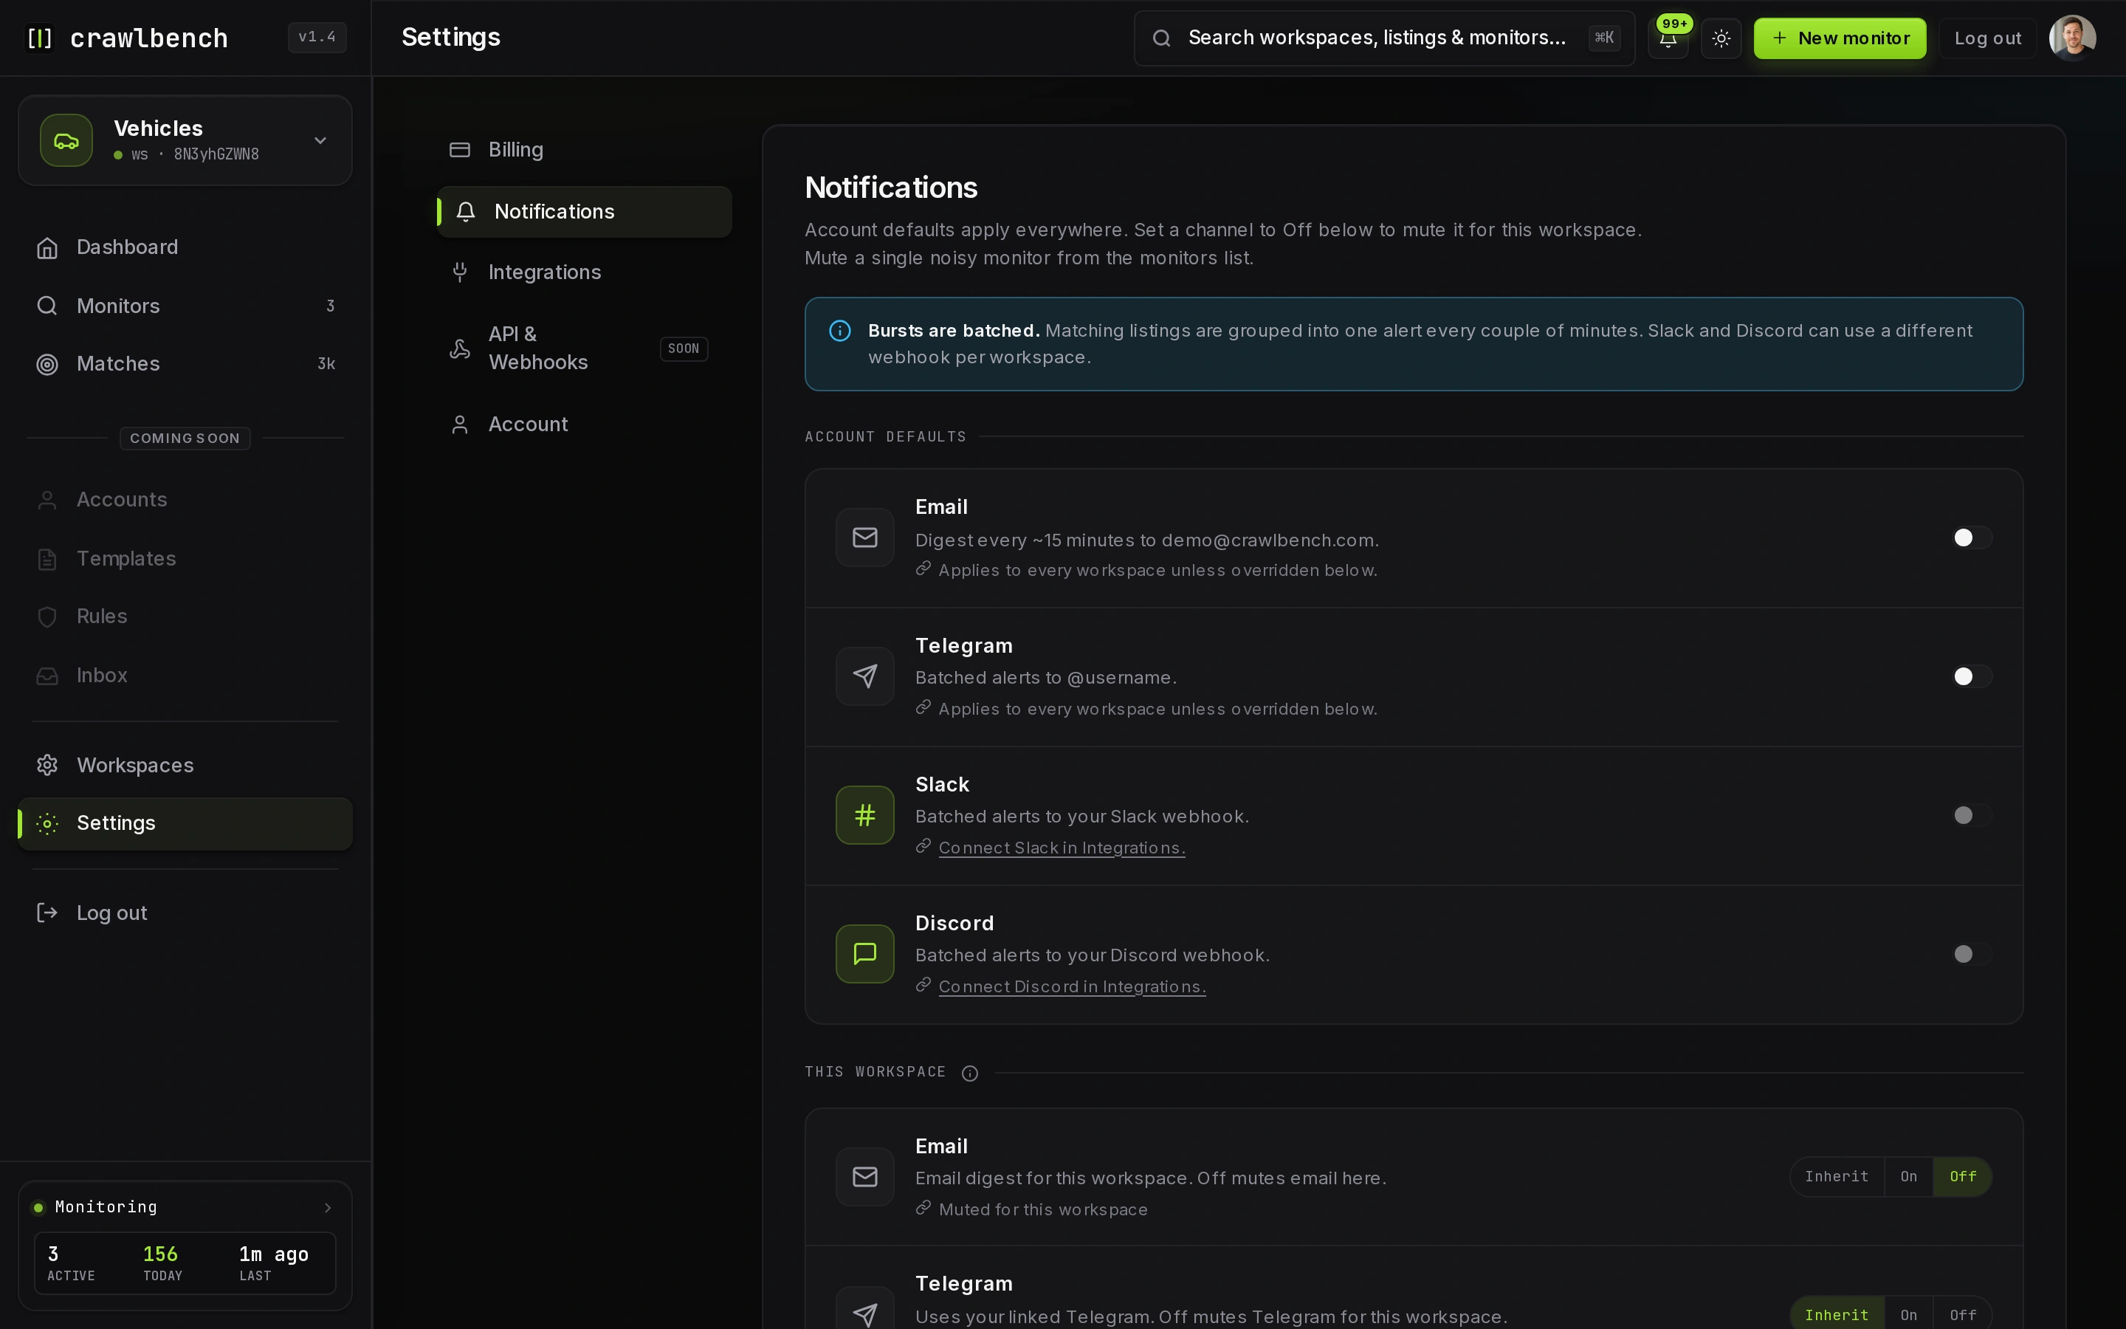2126x1329 pixels.
Task: Click the Rules sidebar item
Action: [185, 617]
